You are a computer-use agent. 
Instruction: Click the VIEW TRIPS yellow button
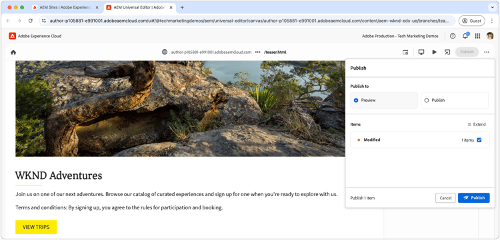coord(36,227)
